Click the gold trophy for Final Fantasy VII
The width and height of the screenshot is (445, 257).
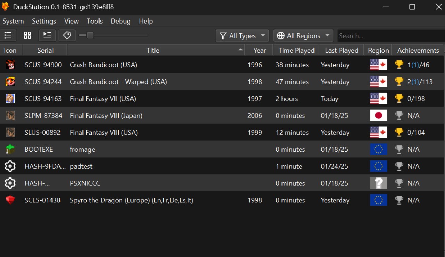(399, 99)
